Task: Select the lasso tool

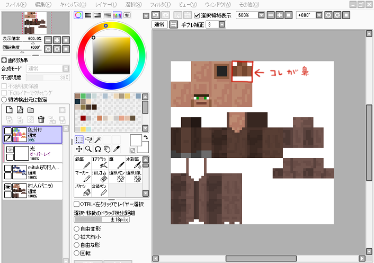Action: click(88, 139)
